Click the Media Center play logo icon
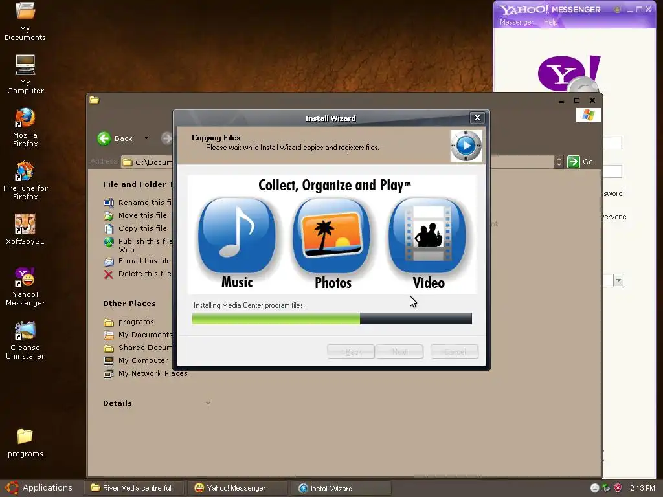 coord(466,146)
